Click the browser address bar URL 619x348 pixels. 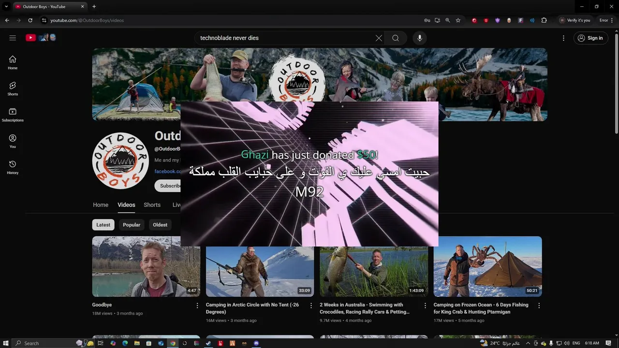(x=87, y=20)
